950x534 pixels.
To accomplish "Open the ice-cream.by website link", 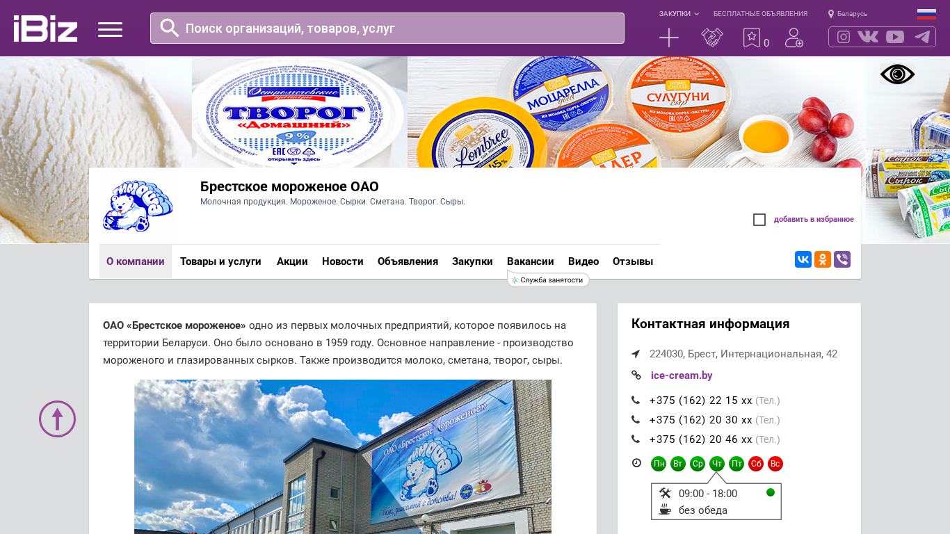I will [682, 375].
